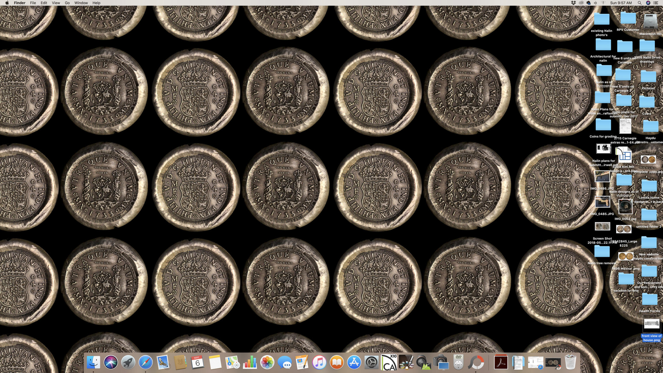Select the Health Forms folder
663x373 pixels.
649,299
